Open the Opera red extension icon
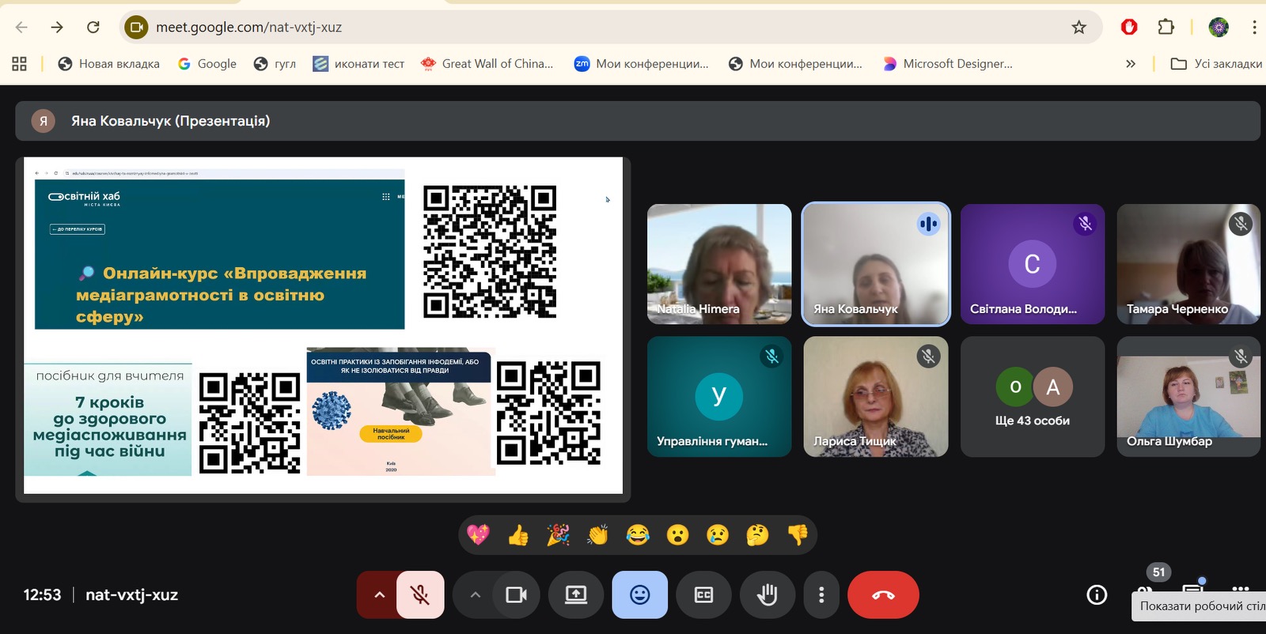1266x634 pixels. click(1129, 27)
